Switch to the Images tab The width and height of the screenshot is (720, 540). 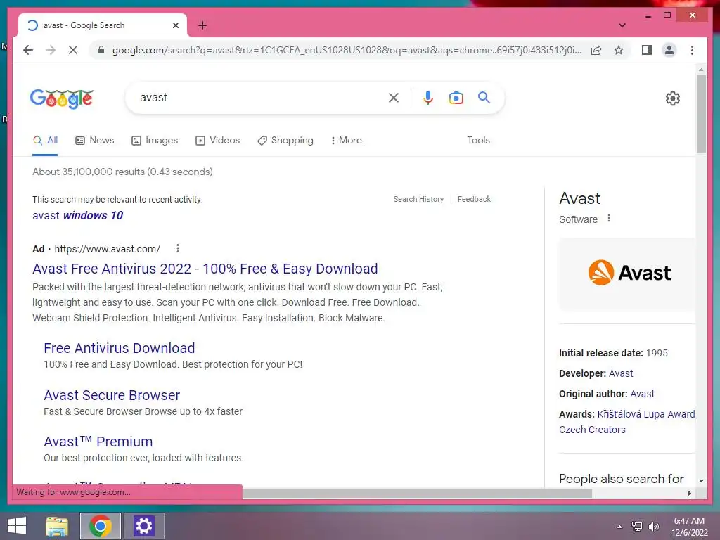click(x=155, y=141)
